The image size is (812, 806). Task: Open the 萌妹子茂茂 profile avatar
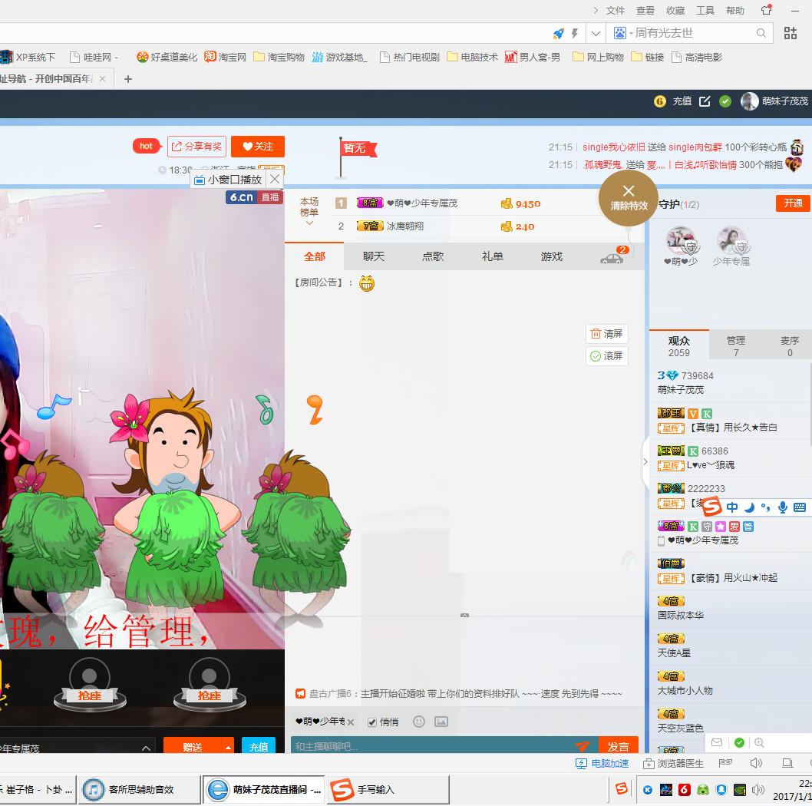pyautogui.click(x=749, y=101)
